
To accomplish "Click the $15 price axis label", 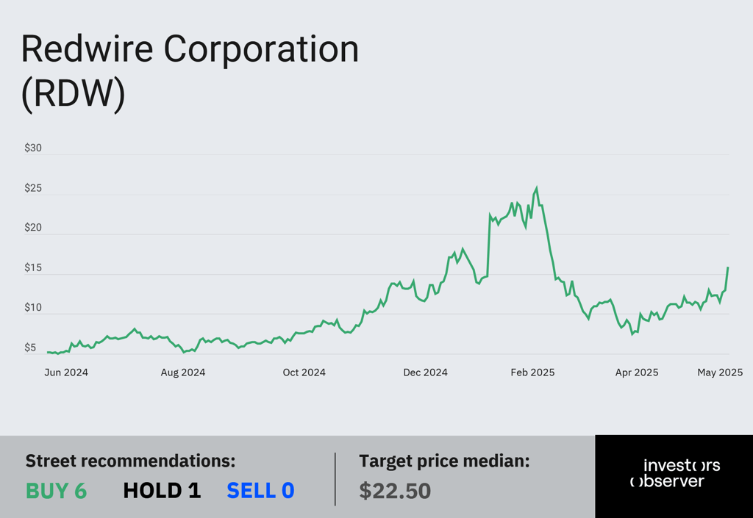I will [33, 267].
